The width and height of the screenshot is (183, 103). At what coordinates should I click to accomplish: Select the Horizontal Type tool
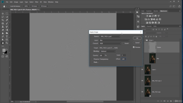[x=7, y=37]
